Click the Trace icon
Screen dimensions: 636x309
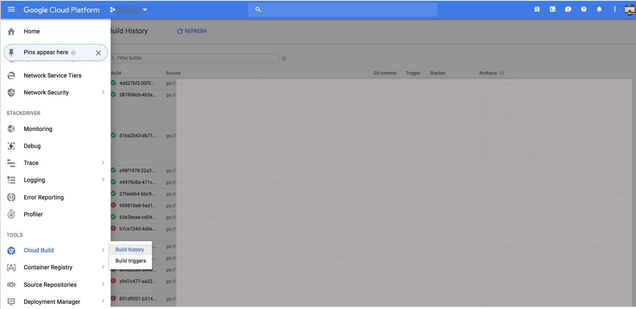point(11,163)
